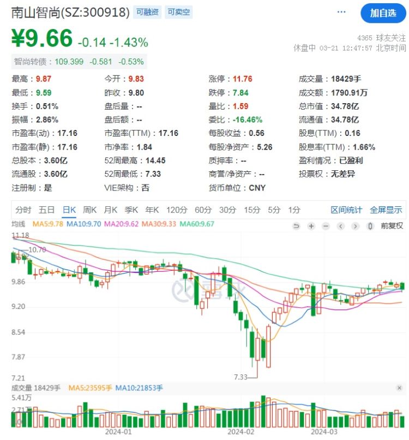Click the 涨停 value 11.76
Screen dimensions: 409x440
(x=243, y=79)
